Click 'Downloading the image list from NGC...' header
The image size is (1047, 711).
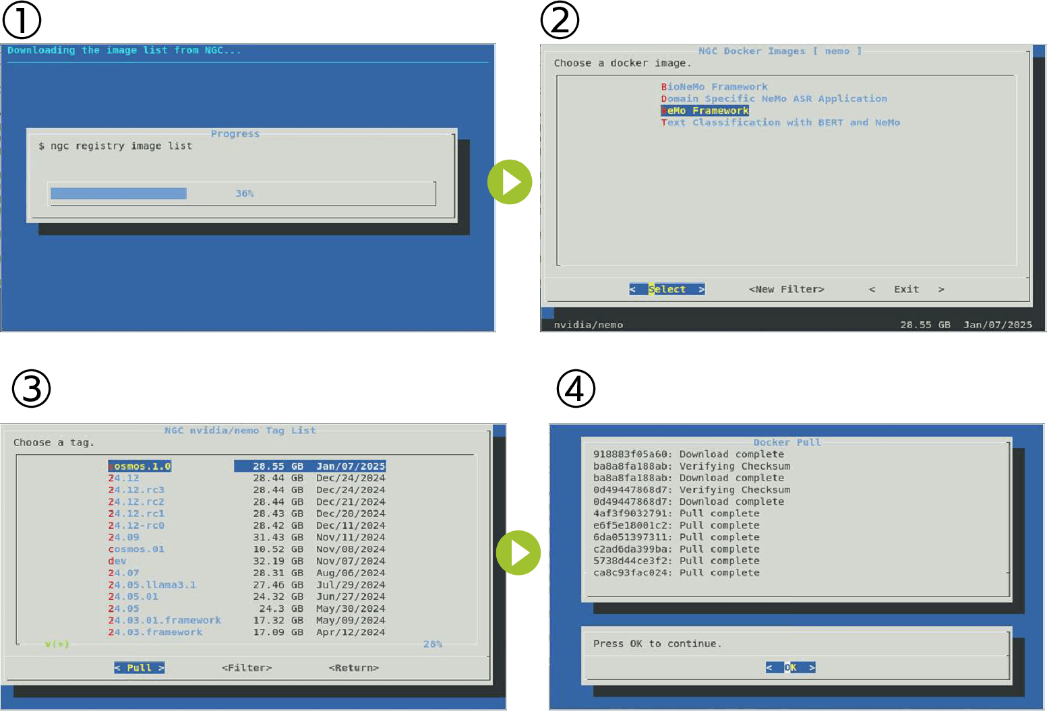[124, 51]
